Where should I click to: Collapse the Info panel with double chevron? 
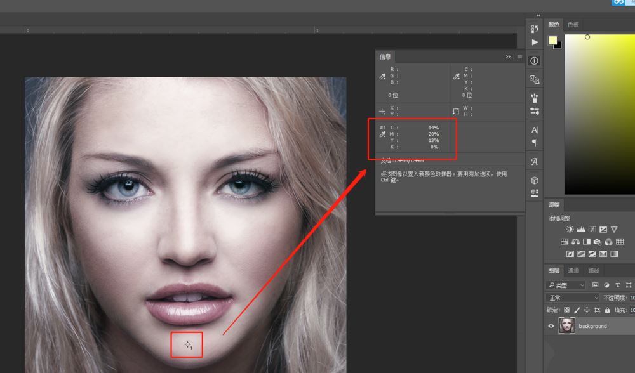coord(508,56)
